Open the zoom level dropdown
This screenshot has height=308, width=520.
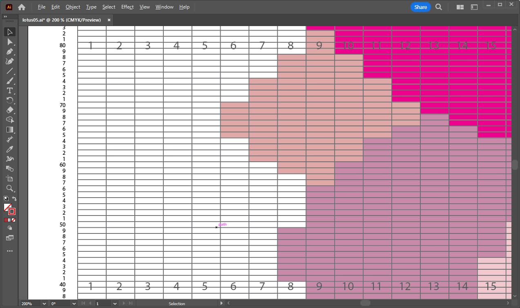click(x=44, y=304)
